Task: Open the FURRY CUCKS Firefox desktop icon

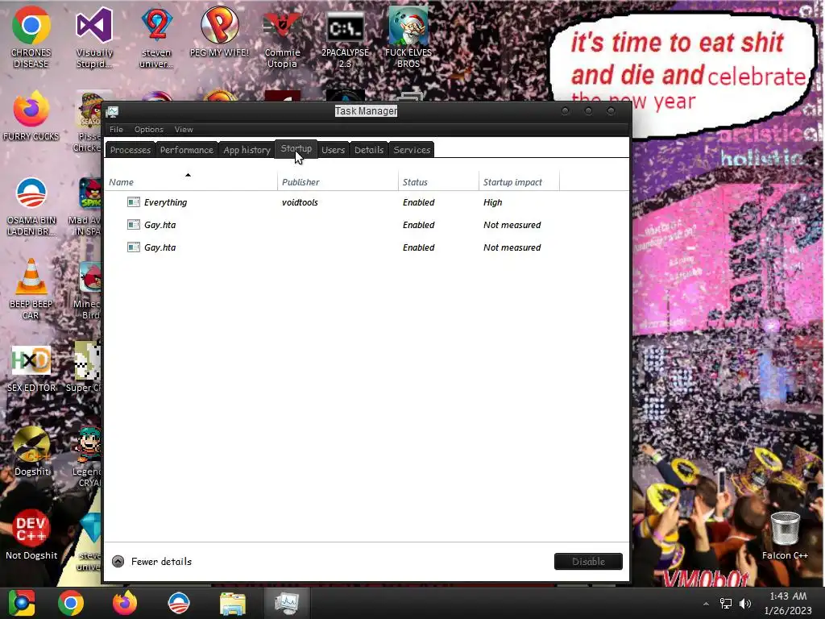Action: (x=31, y=116)
